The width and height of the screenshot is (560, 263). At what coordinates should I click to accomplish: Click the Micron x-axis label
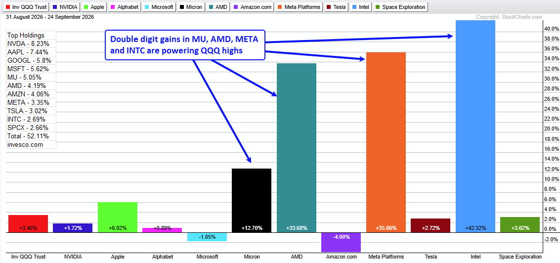252,257
